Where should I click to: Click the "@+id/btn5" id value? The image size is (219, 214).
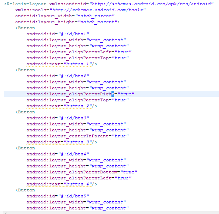click(x=74, y=196)
